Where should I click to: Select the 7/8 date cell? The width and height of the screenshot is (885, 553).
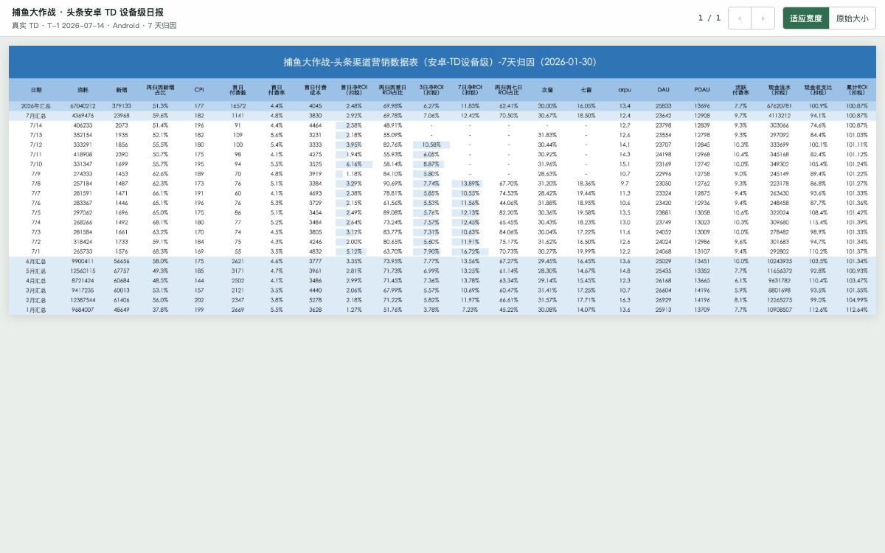click(36, 183)
